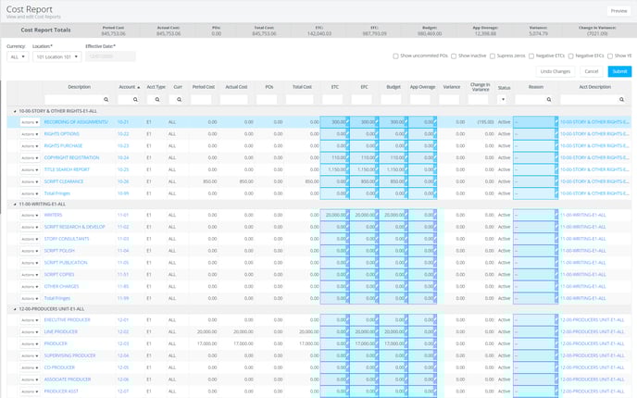Collapse the 12-00-PRODUCERS UNIT-E1-ALL group
637x398 pixels.
click(x=15, y=309)
